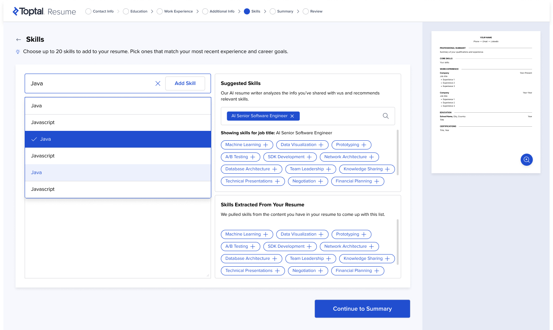The width and height of the screenshot is (553, 330).
Task: Go back using the arrow beside Skills heading
Action: coord(19,39)
